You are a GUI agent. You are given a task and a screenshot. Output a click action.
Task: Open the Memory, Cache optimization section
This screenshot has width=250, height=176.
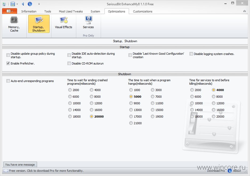[14, 24]
